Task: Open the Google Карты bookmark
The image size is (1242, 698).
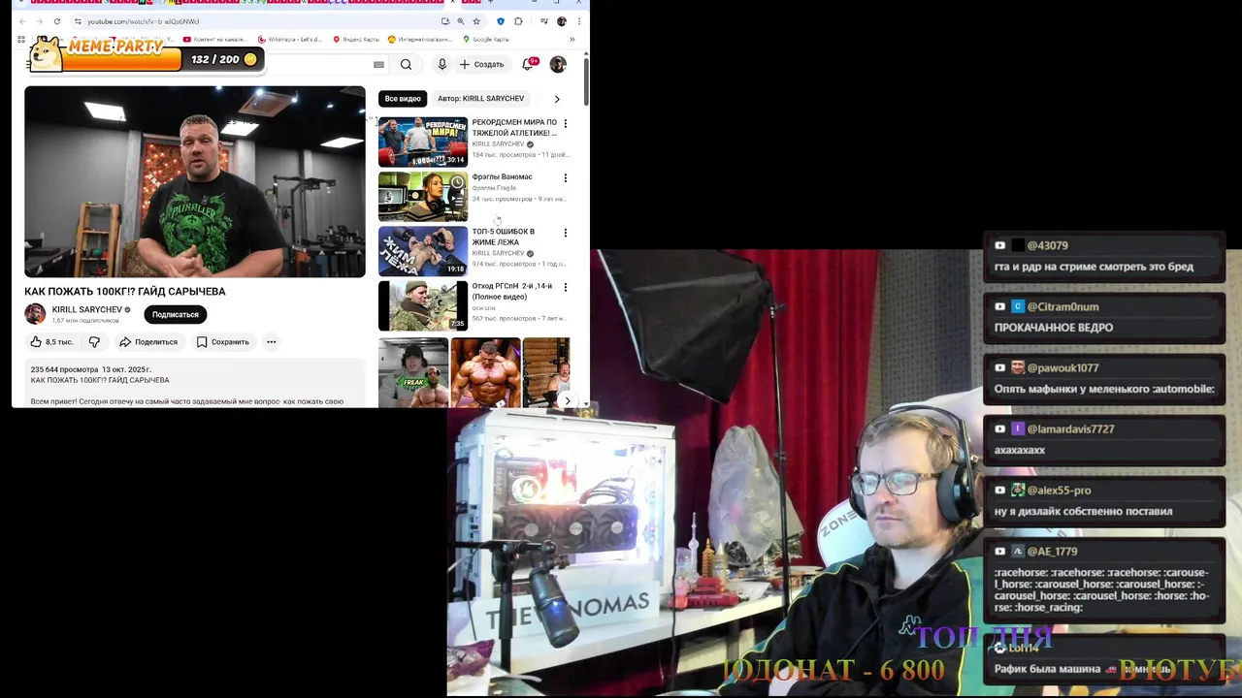Action: coord(486,40)
